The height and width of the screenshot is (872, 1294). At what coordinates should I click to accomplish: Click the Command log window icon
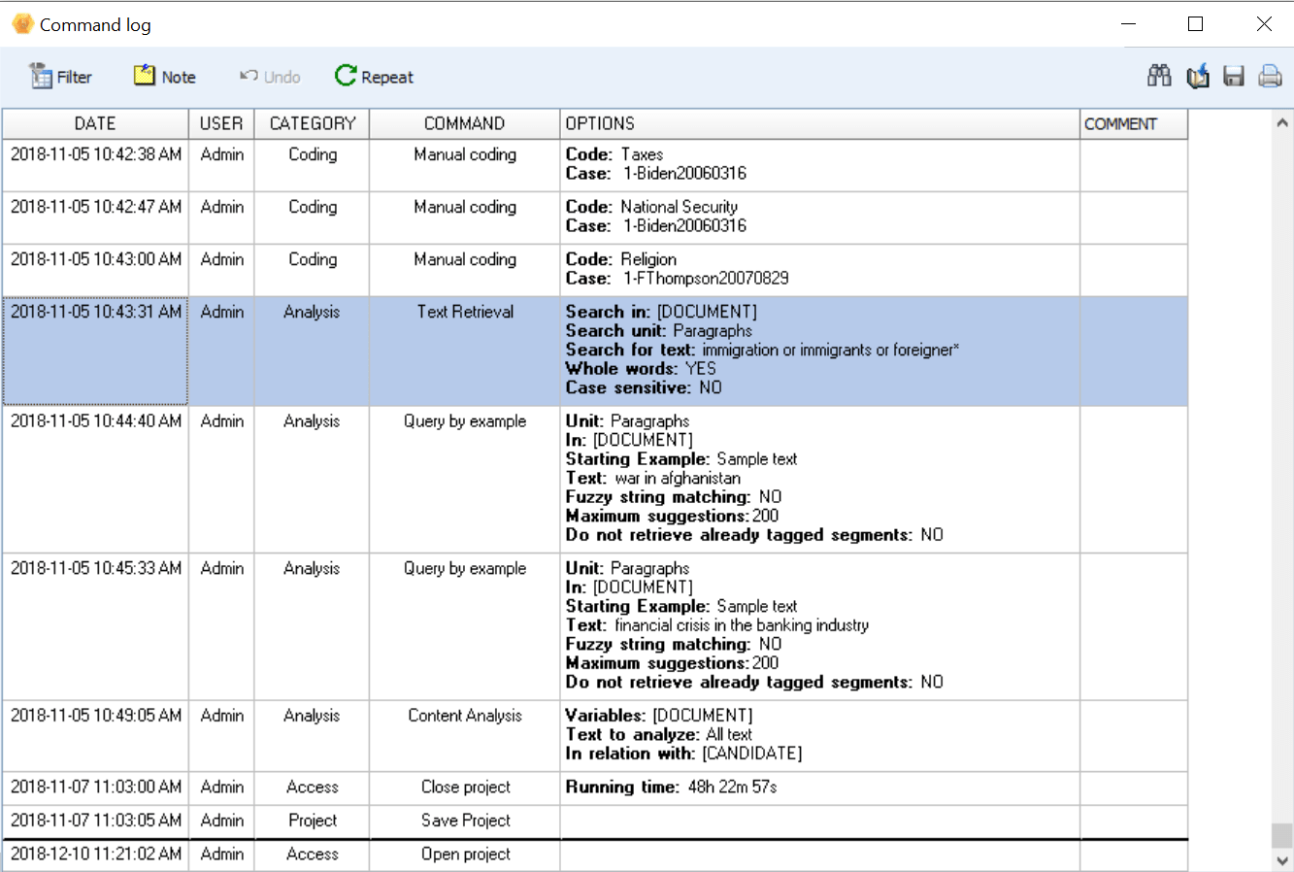(x=22, y=24)
